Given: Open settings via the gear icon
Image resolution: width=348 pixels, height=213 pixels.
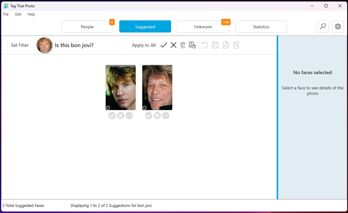Looking at the screenshot, I should click(x=338, y=26).
